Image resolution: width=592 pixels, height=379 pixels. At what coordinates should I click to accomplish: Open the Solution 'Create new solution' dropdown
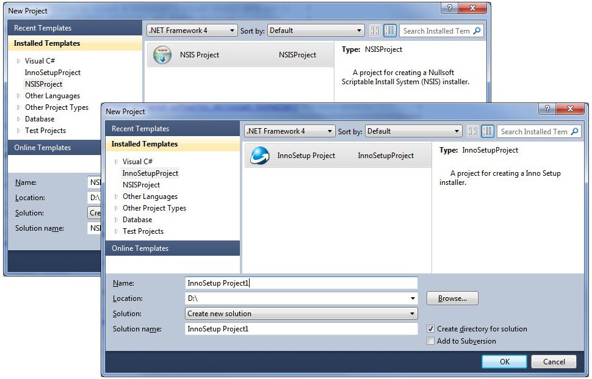pos(301,314)
